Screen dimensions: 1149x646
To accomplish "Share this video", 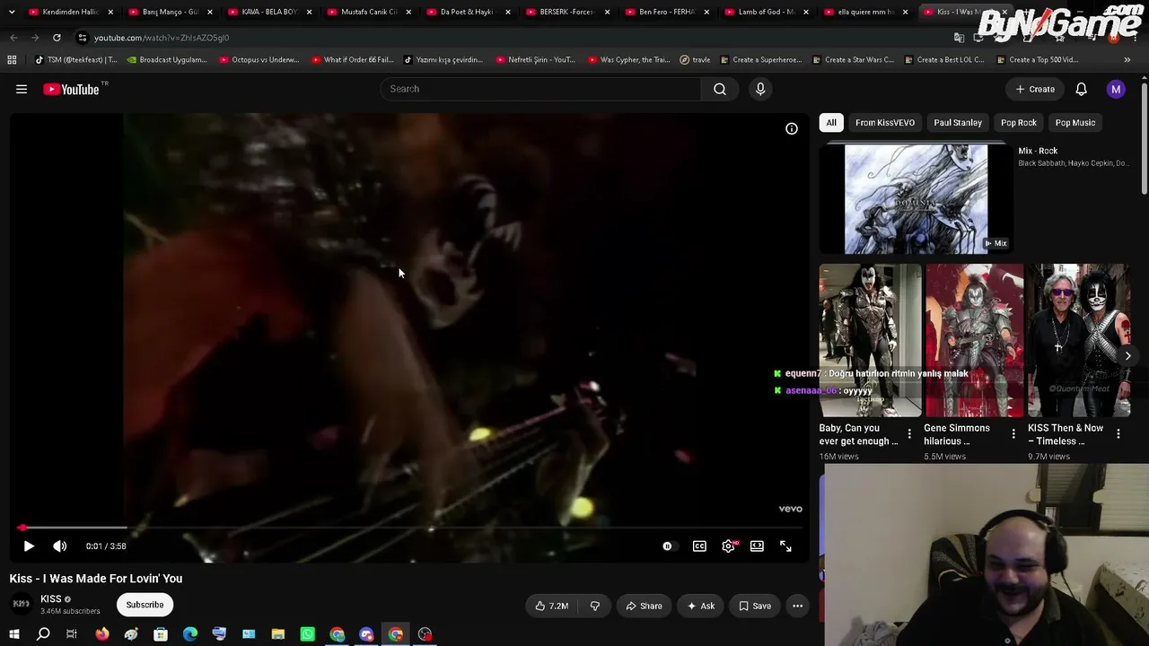I will 644,606.
